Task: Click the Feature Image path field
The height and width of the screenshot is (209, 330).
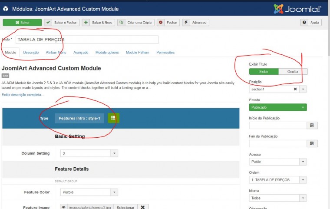Action: pos(90,207)
